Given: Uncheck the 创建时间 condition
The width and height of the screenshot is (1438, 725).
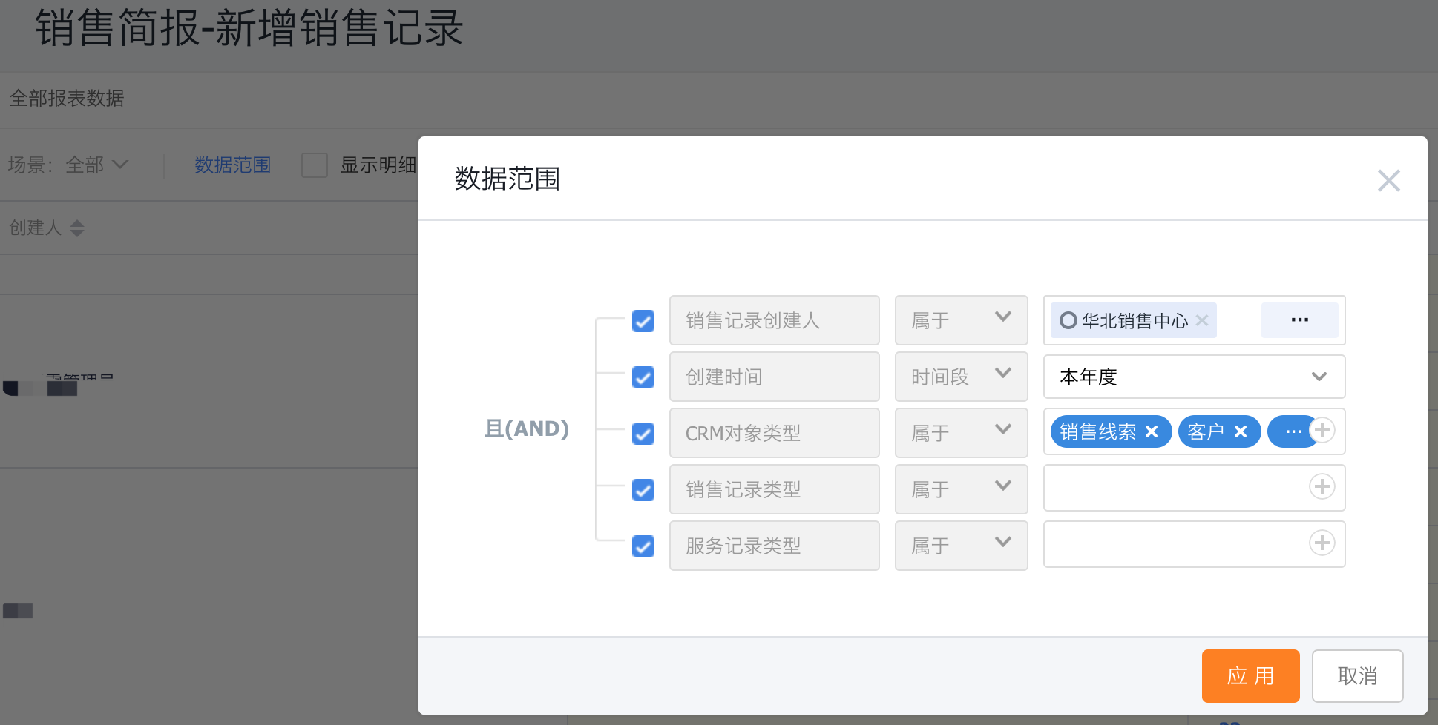Looking at the screenshot, I should 643,377.
